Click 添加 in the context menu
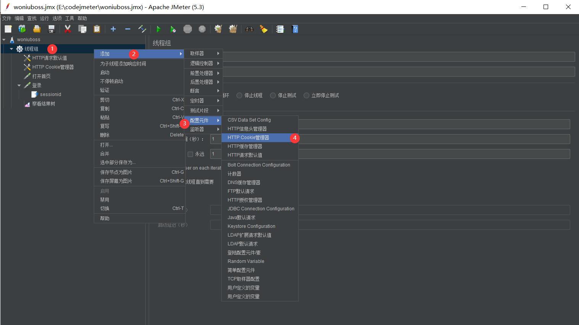Screen dimensions: 579x325 coord(140,54)
